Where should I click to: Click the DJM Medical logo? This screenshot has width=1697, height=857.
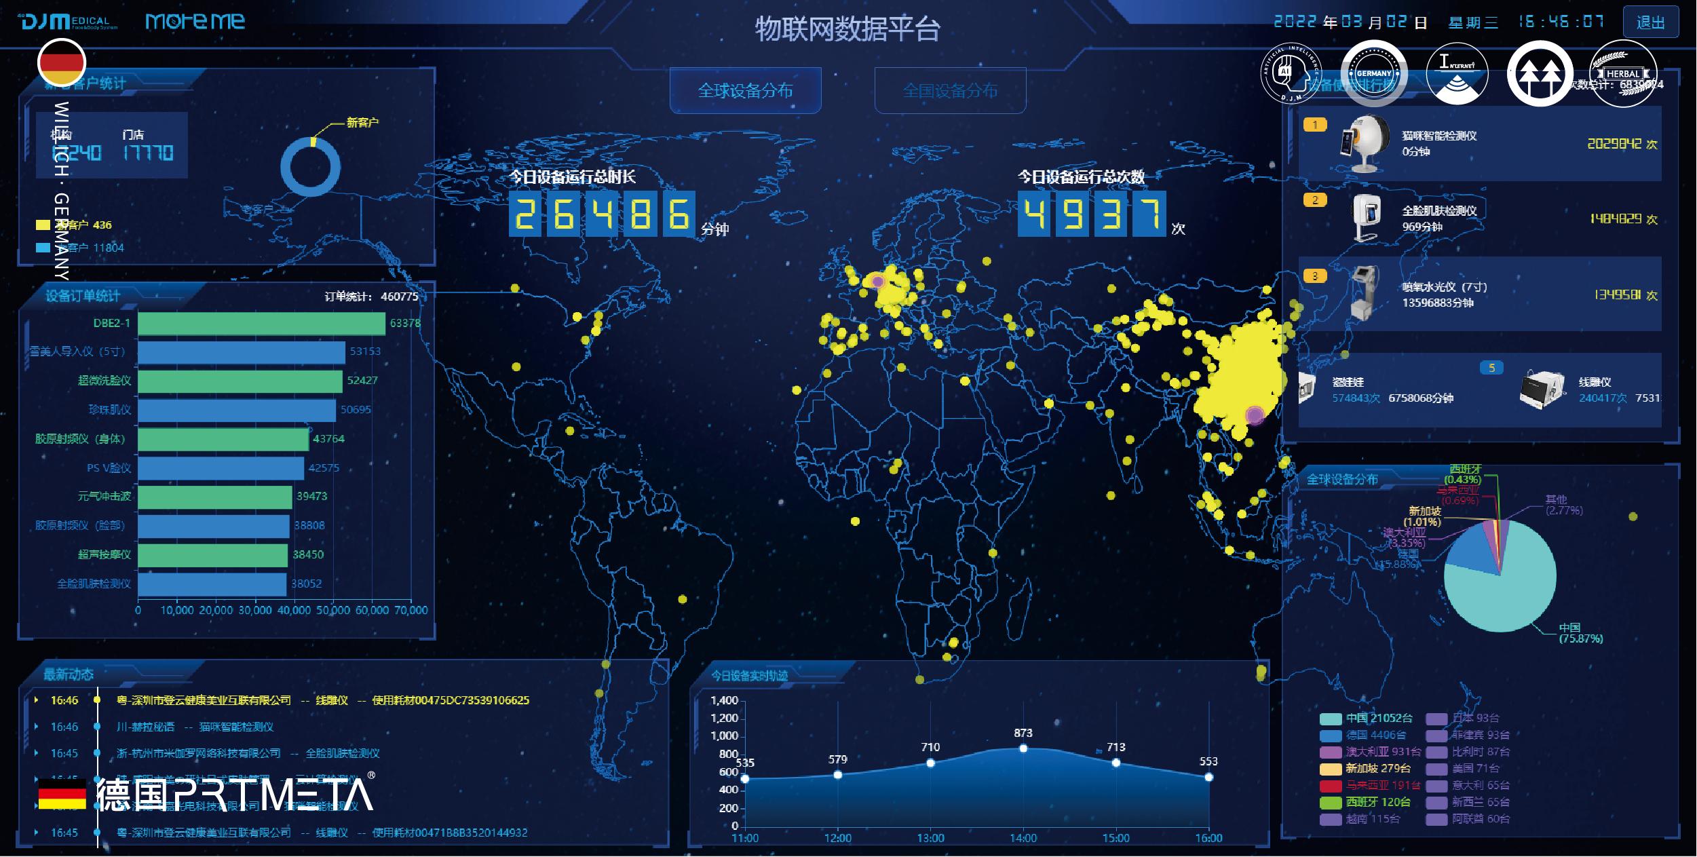(x=69, y=22)
